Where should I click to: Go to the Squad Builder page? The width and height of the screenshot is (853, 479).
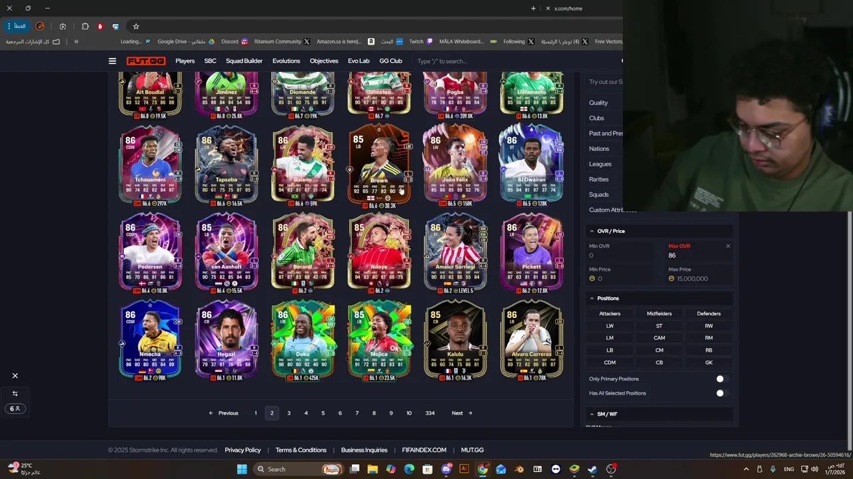244,61
